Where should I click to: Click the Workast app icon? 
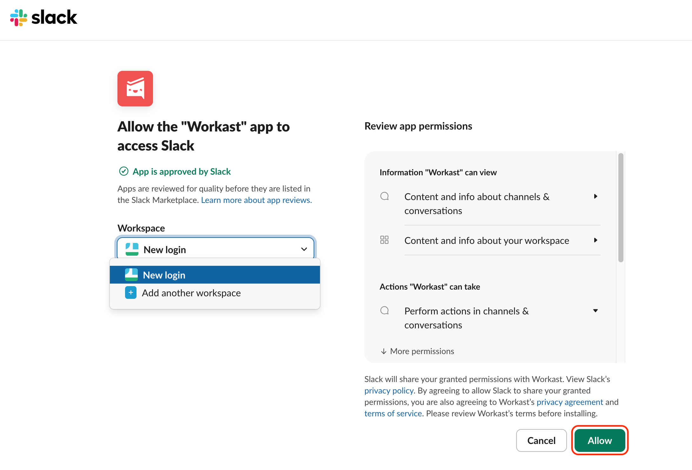point(135,89)
